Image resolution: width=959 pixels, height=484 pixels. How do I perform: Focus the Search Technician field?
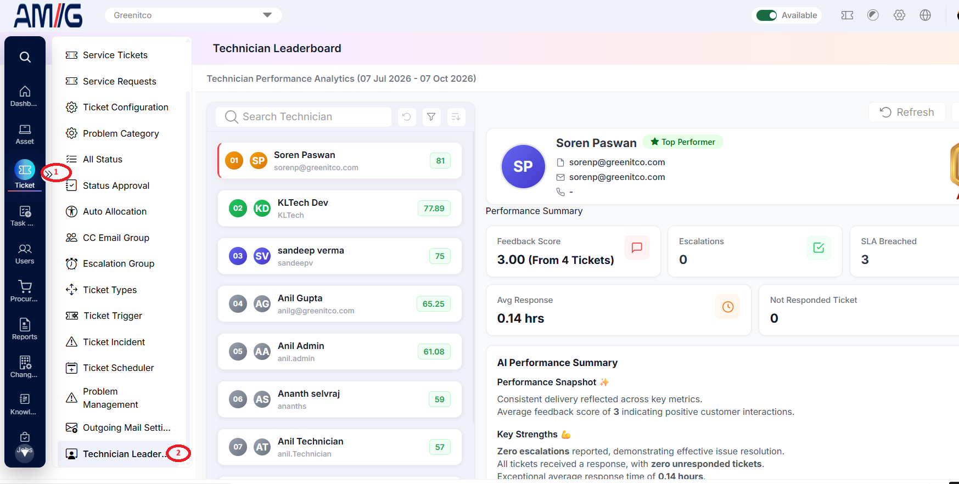[304, 117]
